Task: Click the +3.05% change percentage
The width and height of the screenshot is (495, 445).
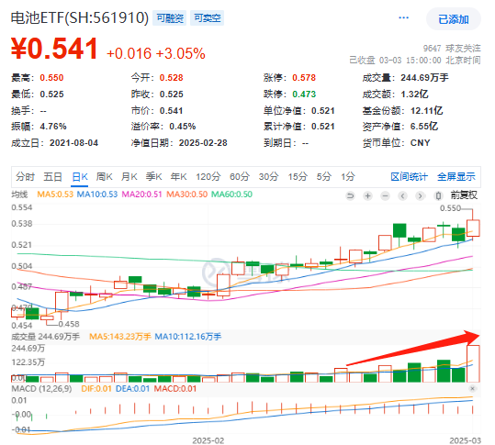Action: [181, 53]
